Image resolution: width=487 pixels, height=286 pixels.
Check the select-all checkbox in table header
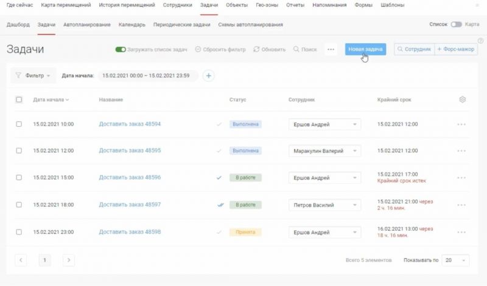coord(19,100)
